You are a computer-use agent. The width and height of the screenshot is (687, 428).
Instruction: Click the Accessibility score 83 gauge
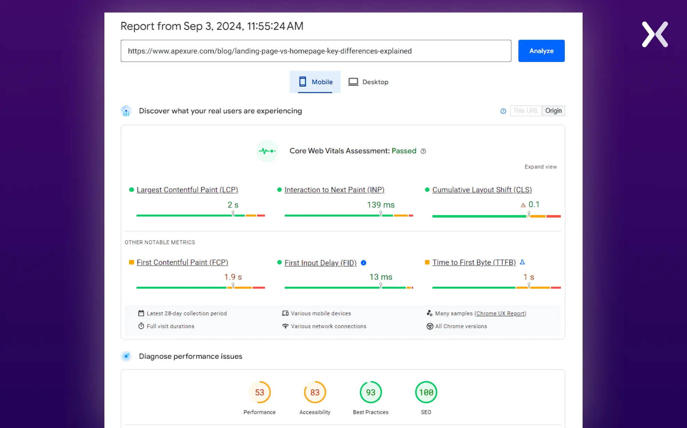coord(315,392)
